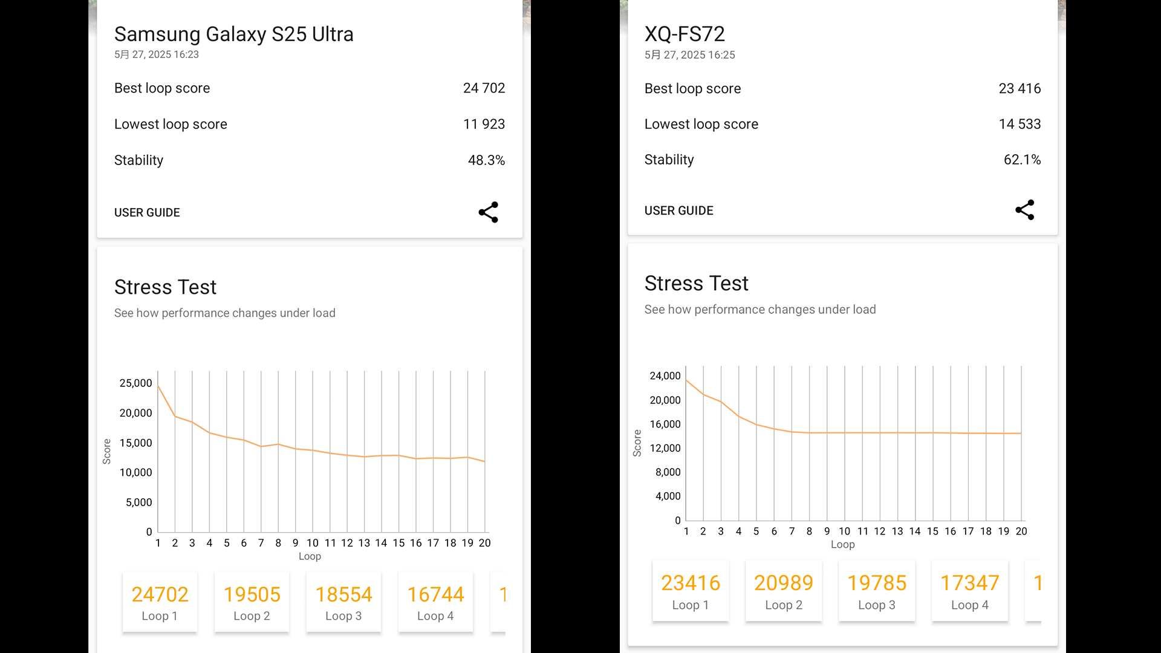Click the Stress Test heading in XQ-FS72 panel
1161x653 pixels.
(x=696, y=284)
